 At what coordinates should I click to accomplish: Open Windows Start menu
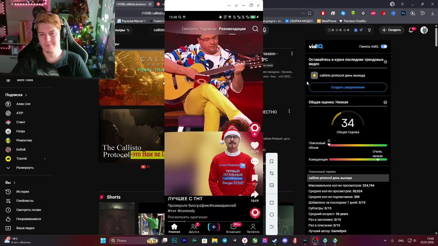point(103,241)
